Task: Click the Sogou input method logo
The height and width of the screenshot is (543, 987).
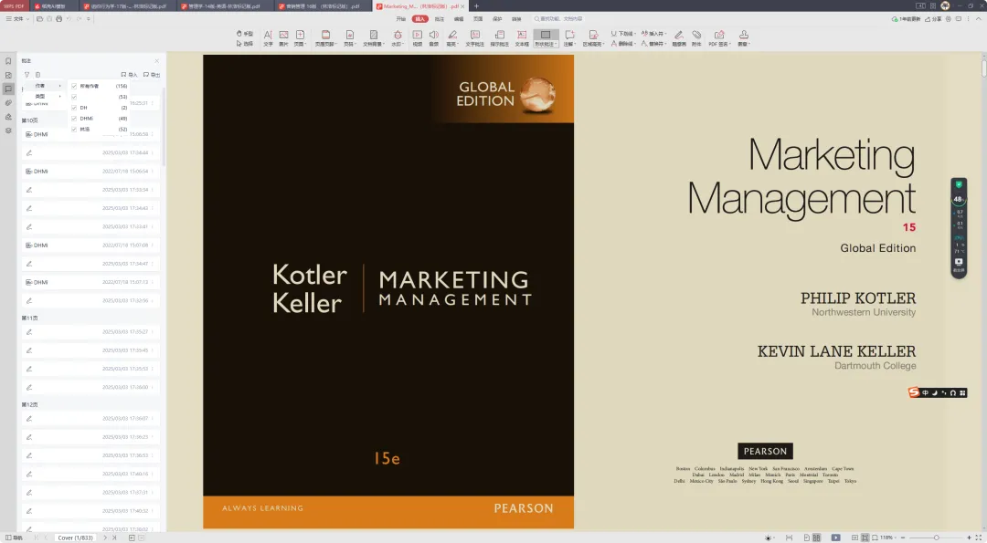Action: coord(913,392)
